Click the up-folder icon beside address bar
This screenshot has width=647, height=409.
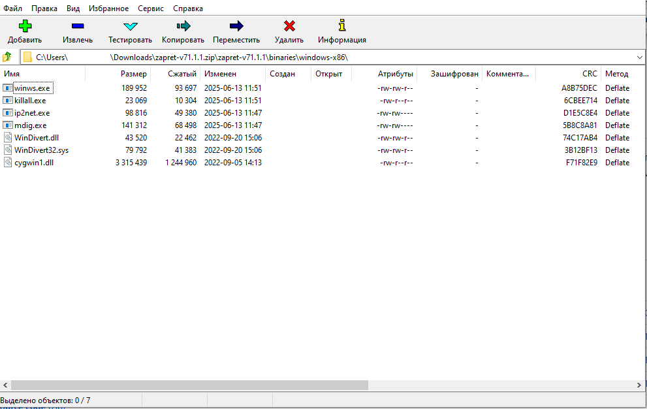[x=7, y=57]
